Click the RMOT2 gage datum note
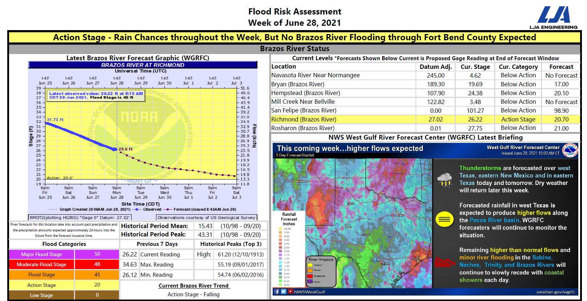This screenshot has width=587, height=301. [x=80, y=218]
